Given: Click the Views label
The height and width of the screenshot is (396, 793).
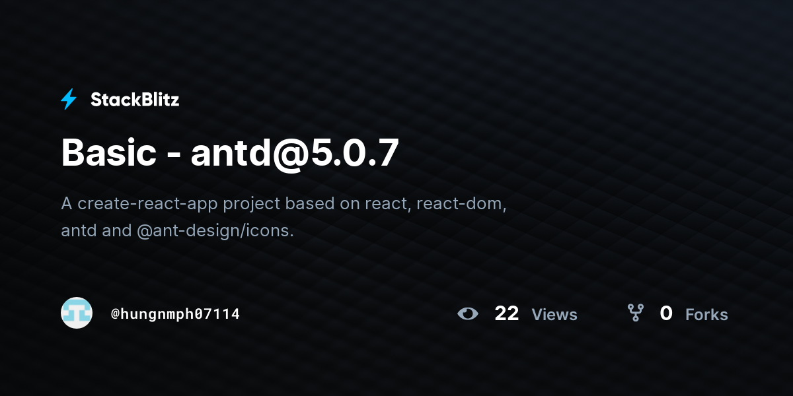Looking at the screenshot, I should (x=554, y=315).
